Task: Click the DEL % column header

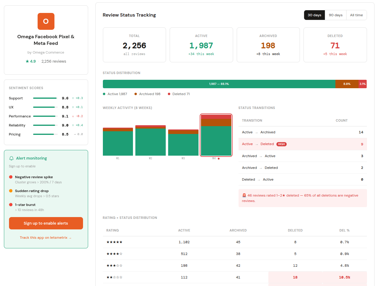Action: (344, 230)
